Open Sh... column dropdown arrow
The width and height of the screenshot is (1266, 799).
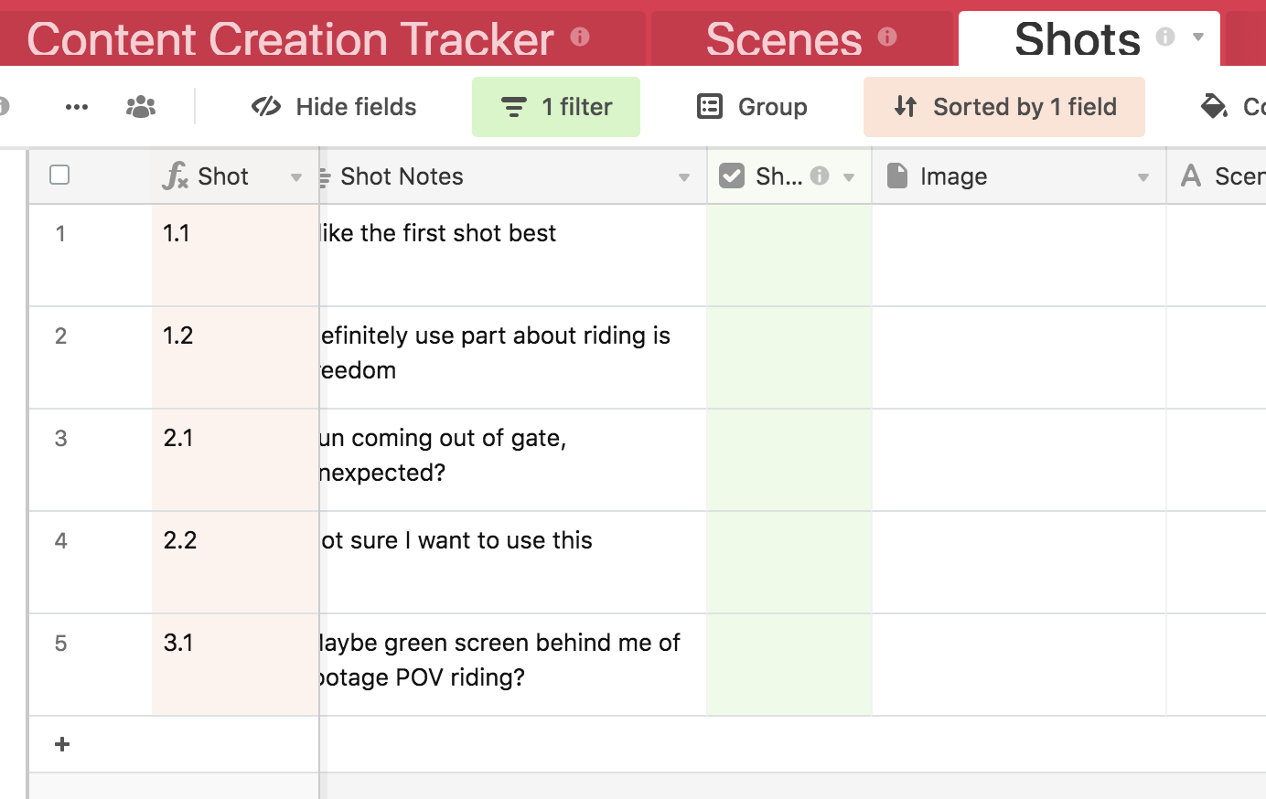point(849,177)
